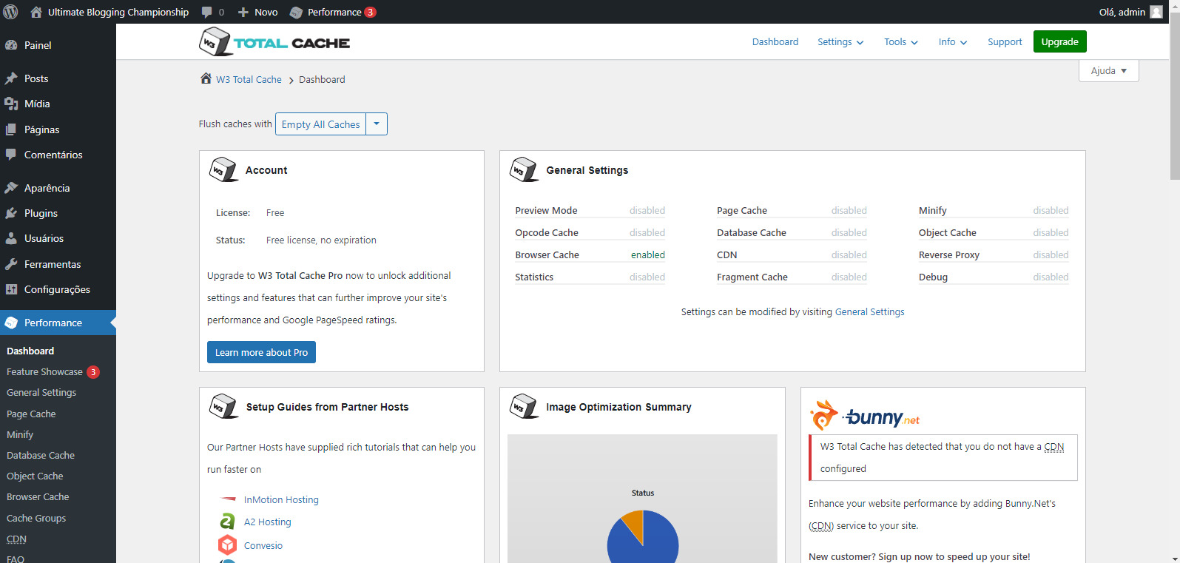The height and width of the screenshot is (563, 1180).
Task: Click the W3 Total Cache breadcrumb link
Action: point(249,80)
